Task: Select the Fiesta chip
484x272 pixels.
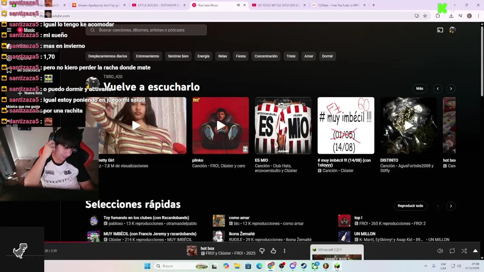Action: coord(241,56)
